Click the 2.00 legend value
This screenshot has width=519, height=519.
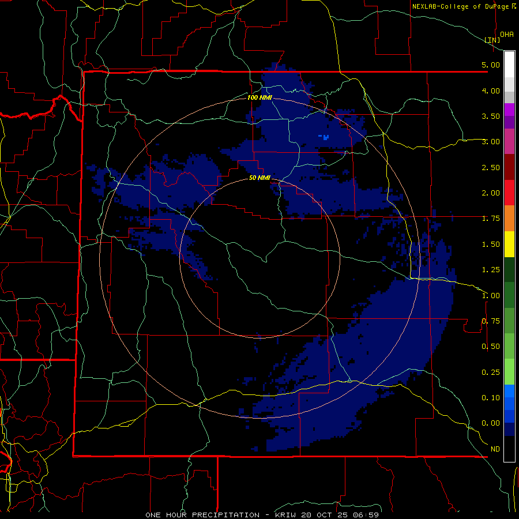491,193
